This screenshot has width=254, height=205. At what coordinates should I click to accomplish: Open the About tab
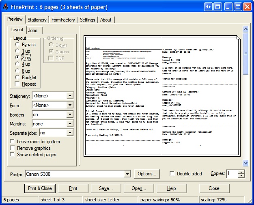pyautogui.click(x=105, y=20)
